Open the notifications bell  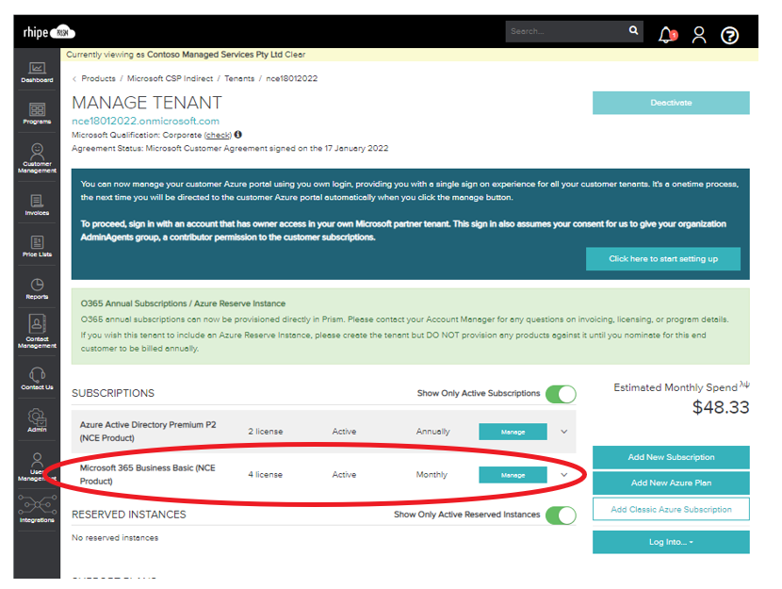point(667,35)
